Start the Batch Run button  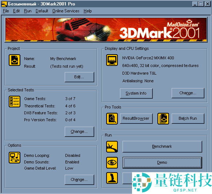[x=188, y=119]
